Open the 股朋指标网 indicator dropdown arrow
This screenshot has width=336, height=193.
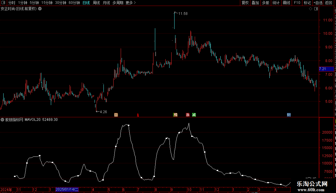2,120
